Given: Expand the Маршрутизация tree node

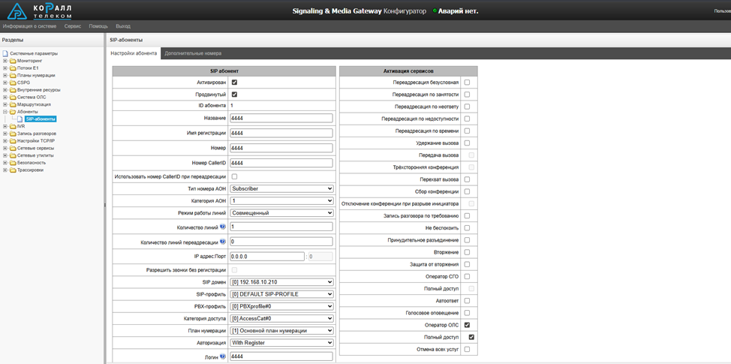Looking at the screenshot, I should click(5, 104).
